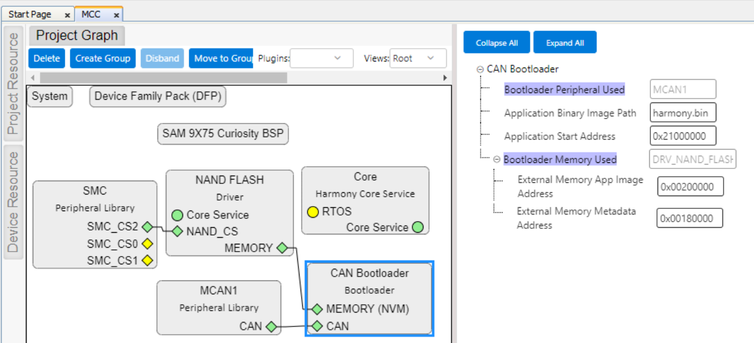Click the MEMORY (NVM) connector in CAN Bootloader

coord(317,309)
